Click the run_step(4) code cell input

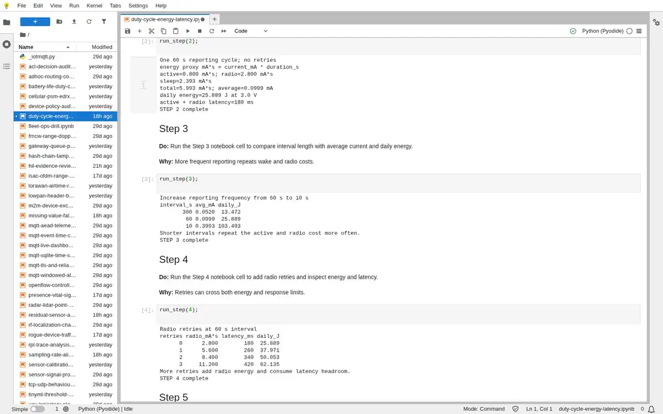[398, 313]
